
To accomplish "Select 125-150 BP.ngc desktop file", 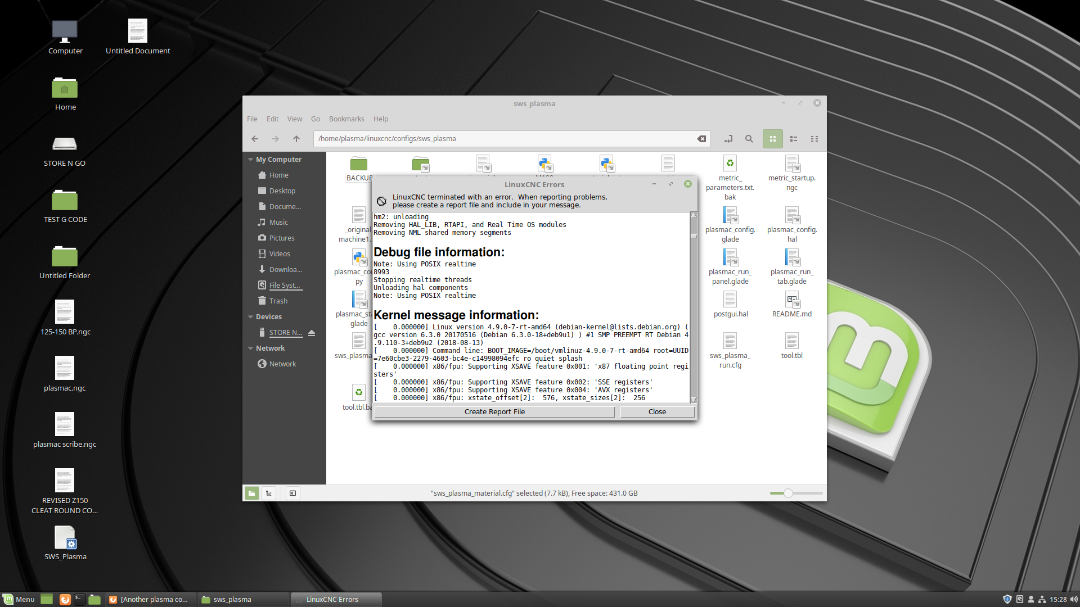I will [x=65, y=318].
